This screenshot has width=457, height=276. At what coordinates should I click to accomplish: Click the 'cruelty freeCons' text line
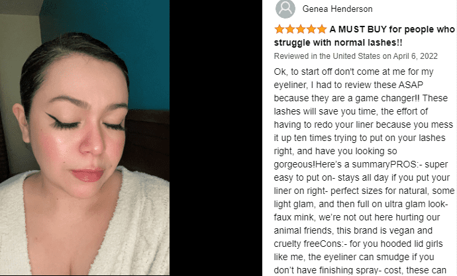pos(358,244)
